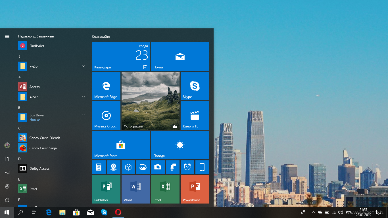Click the battery icon in tray
The image size is (388, 218).
[x=327, y=212]
